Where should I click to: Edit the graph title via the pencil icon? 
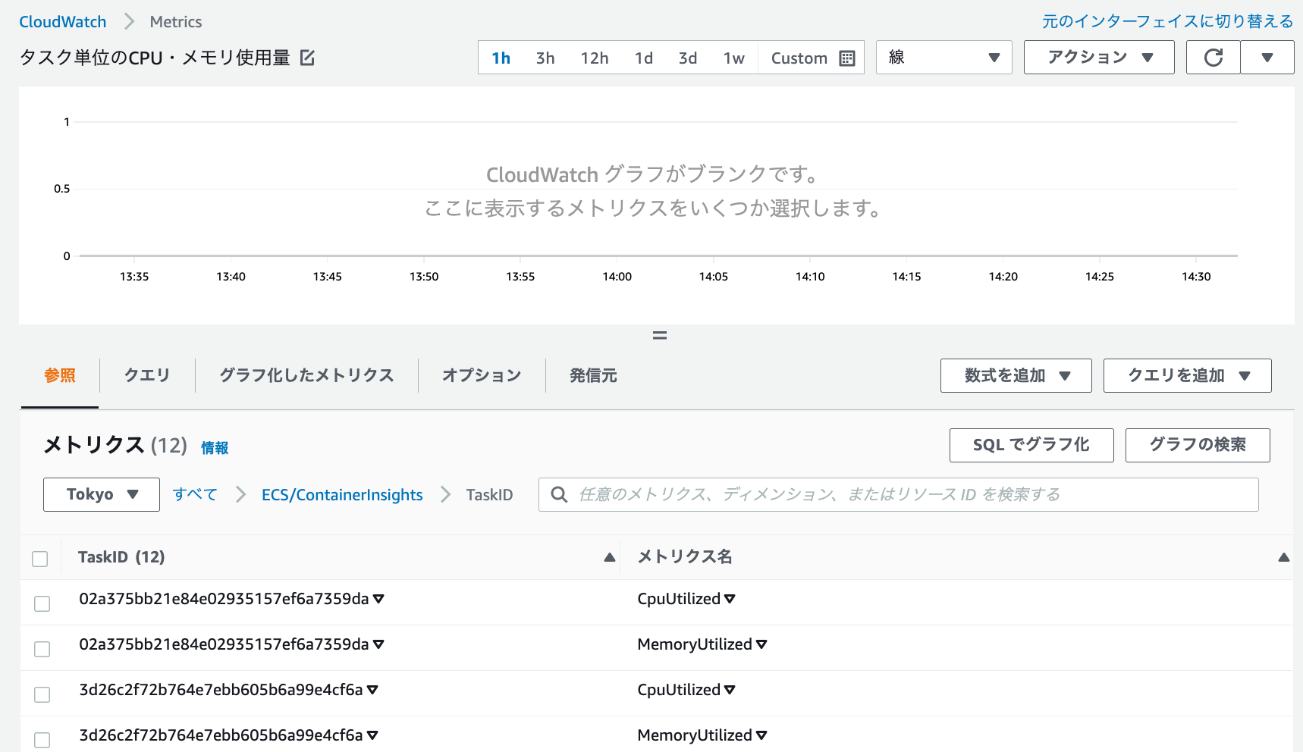[x=306, y=56]
